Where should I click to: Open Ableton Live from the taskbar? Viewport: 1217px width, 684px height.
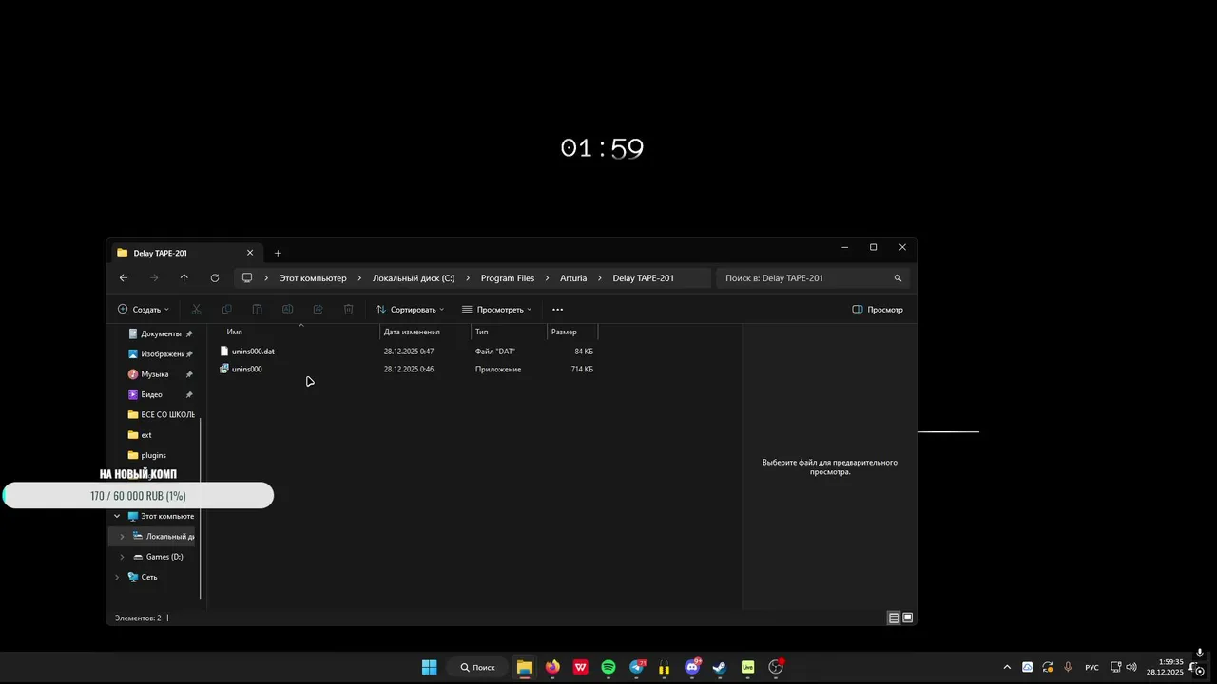click(747, 667)
